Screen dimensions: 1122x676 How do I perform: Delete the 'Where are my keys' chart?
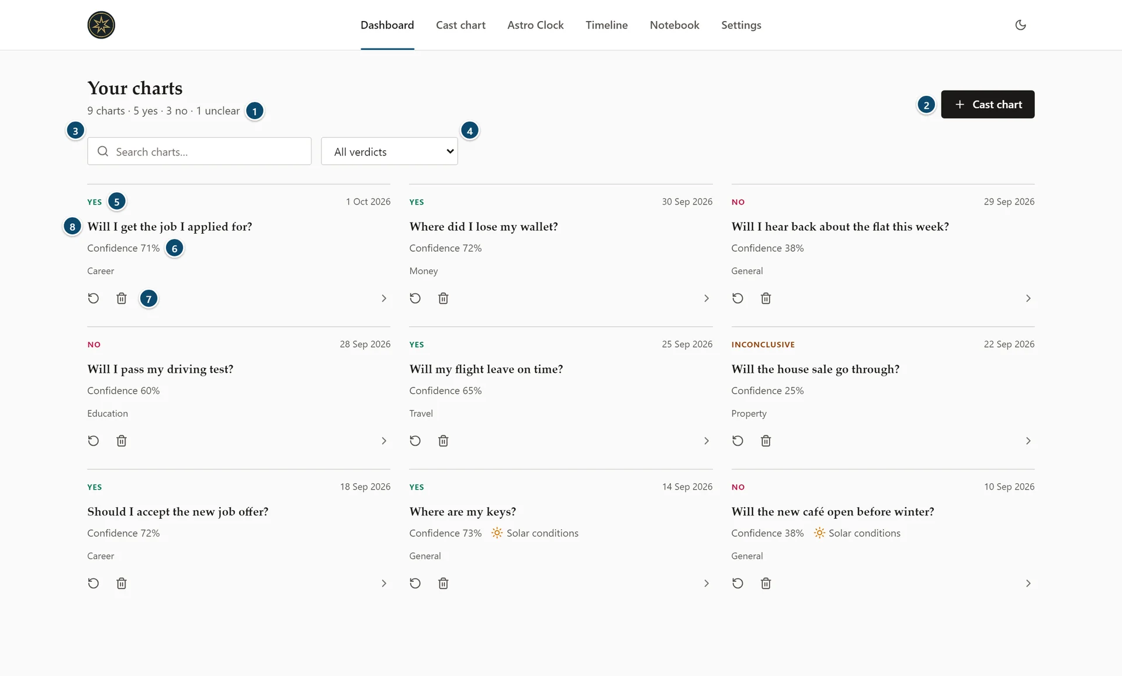444,584
